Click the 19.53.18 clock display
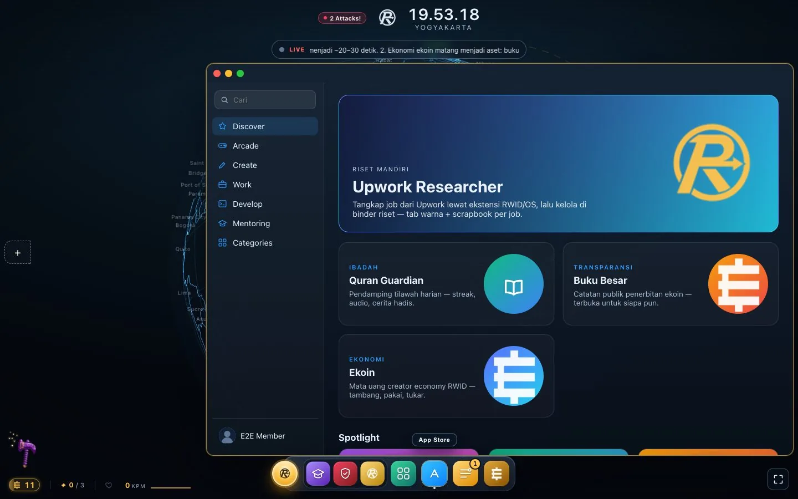The width and height of the screenshot is (798, 499). tap(444, 14)
